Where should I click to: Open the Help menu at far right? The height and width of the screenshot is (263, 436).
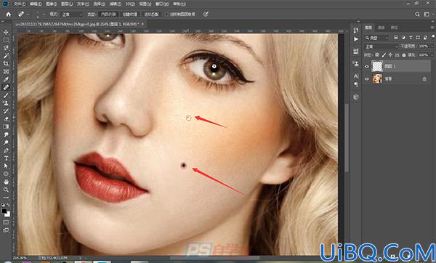pyautogui.click(x=179, y=4)
